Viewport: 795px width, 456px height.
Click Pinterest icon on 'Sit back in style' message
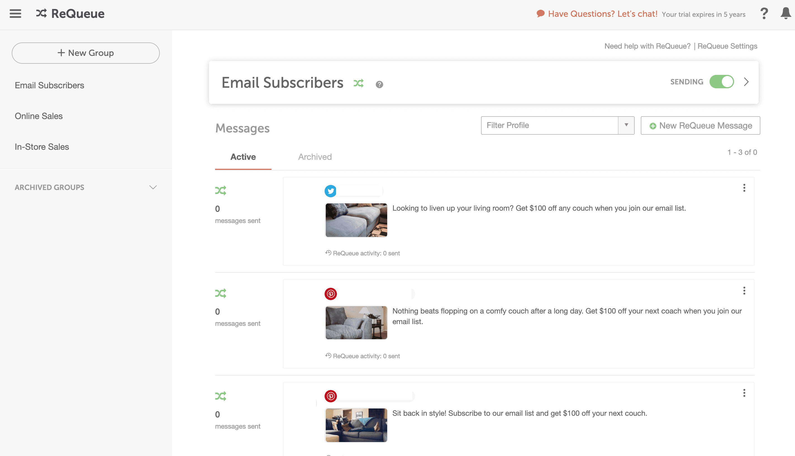[330, 396]
